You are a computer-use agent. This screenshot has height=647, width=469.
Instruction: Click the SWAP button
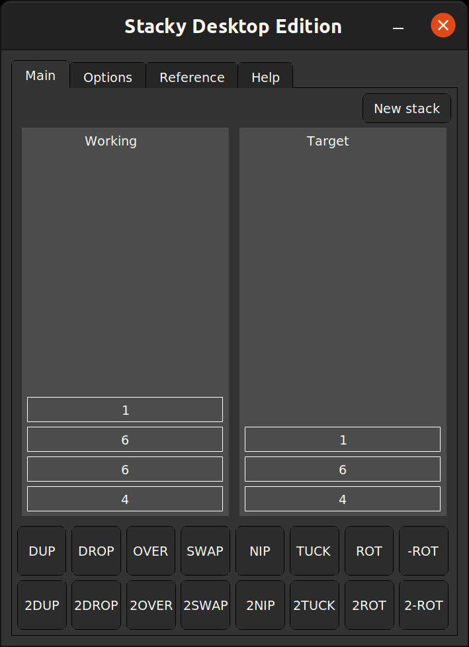tap(205, 550)
